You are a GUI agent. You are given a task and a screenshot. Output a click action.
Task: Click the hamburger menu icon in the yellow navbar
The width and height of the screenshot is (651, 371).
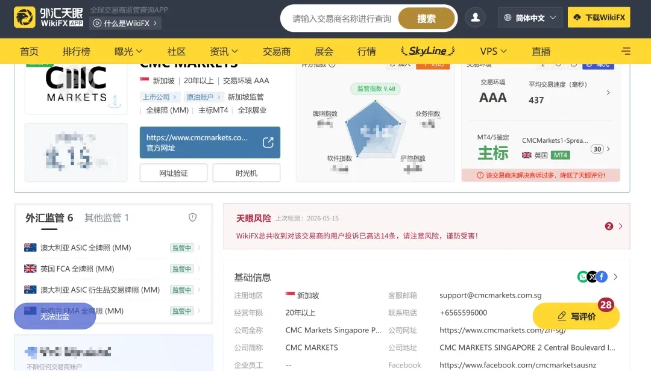(x=626, y=51)
